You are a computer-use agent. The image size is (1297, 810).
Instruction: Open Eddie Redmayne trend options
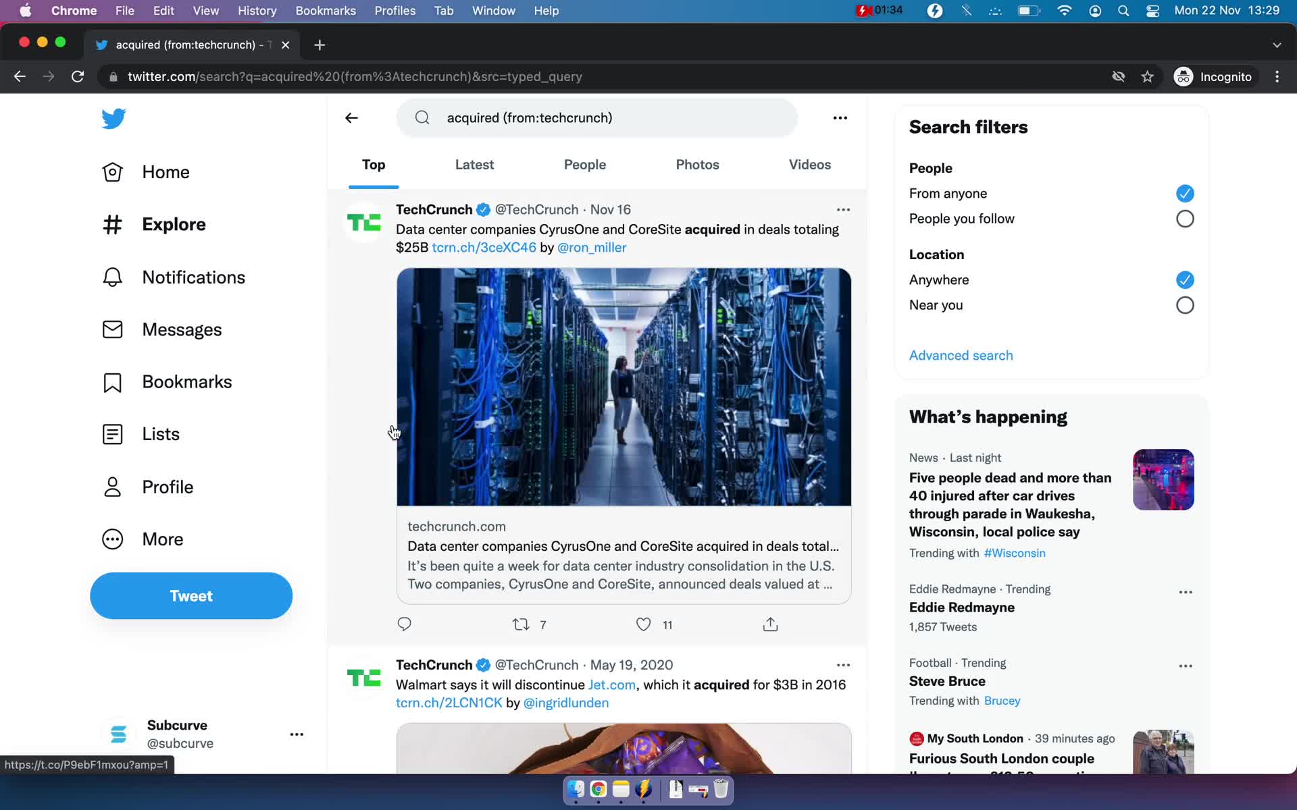tap(1186, 592)
